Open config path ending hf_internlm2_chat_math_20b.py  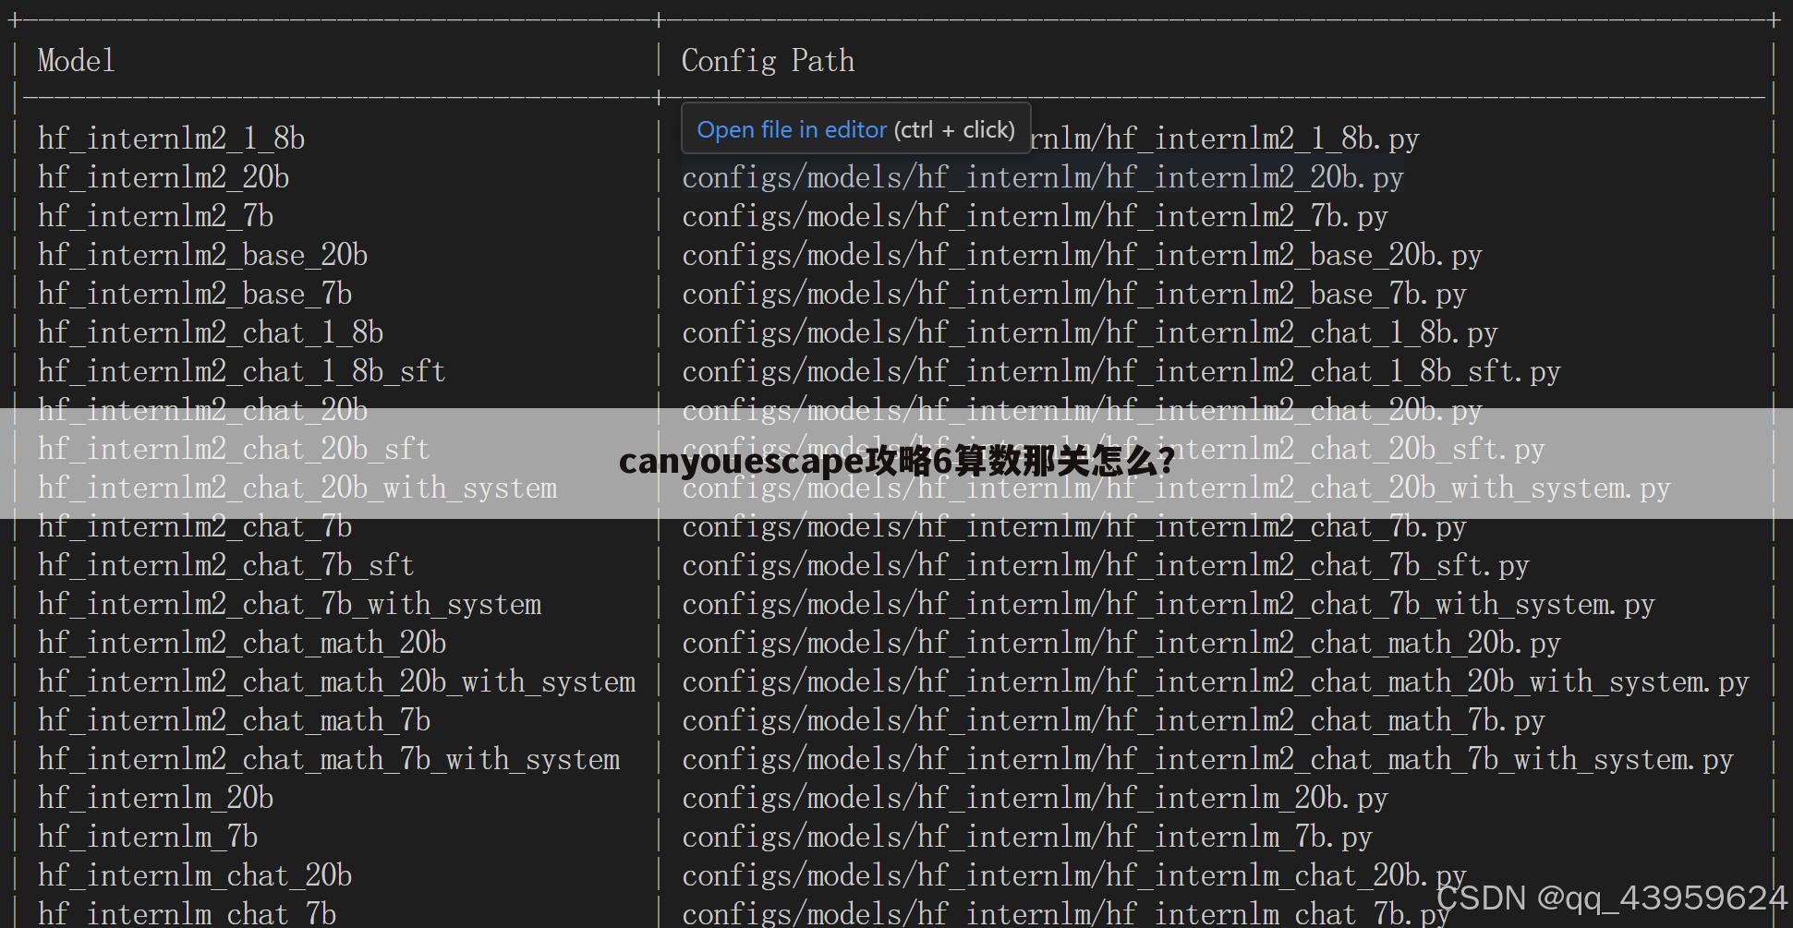[x=1121, y=643]
